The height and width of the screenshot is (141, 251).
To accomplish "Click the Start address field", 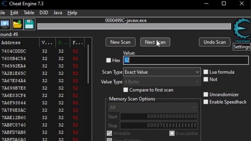I will 158,116.
